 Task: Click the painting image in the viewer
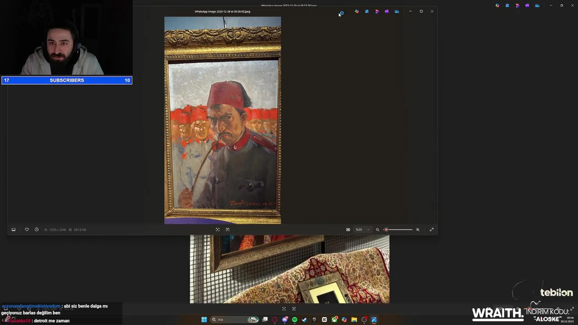coord(223,120)
